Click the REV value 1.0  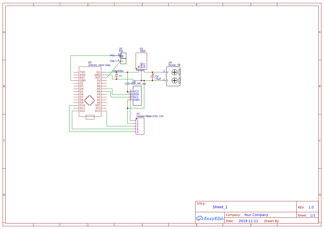pos(311,207)
